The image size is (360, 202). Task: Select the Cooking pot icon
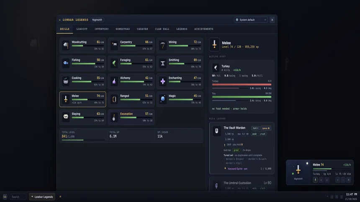66,81
